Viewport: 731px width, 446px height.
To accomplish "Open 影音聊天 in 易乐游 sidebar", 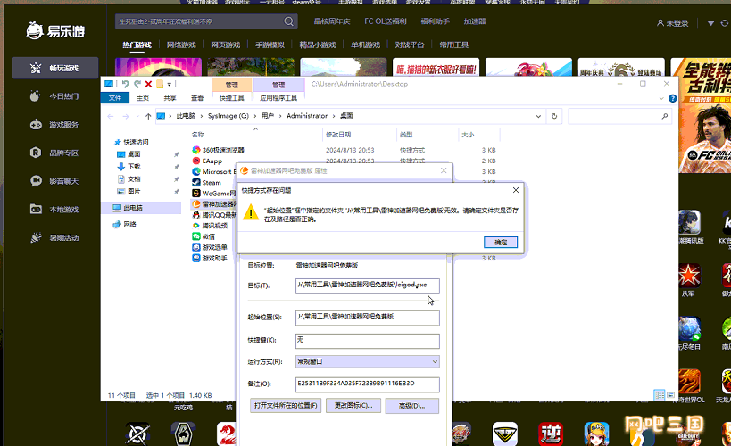I will [55, 181].
